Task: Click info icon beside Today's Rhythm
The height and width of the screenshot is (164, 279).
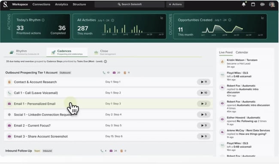Action: pyautogui.click(x=43, y=20)
